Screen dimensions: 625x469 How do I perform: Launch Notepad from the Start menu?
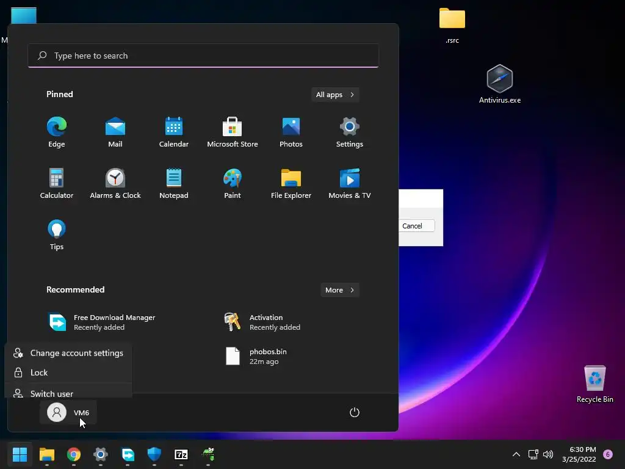point(174,183)
